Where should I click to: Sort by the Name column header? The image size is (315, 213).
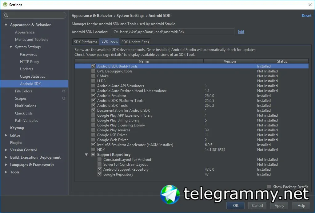[144, 61]
